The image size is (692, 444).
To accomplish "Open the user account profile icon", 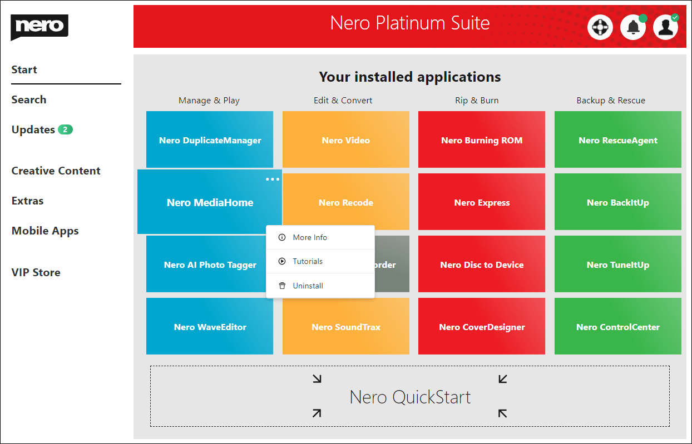I will pyautogui.click(x=666, y=27).
